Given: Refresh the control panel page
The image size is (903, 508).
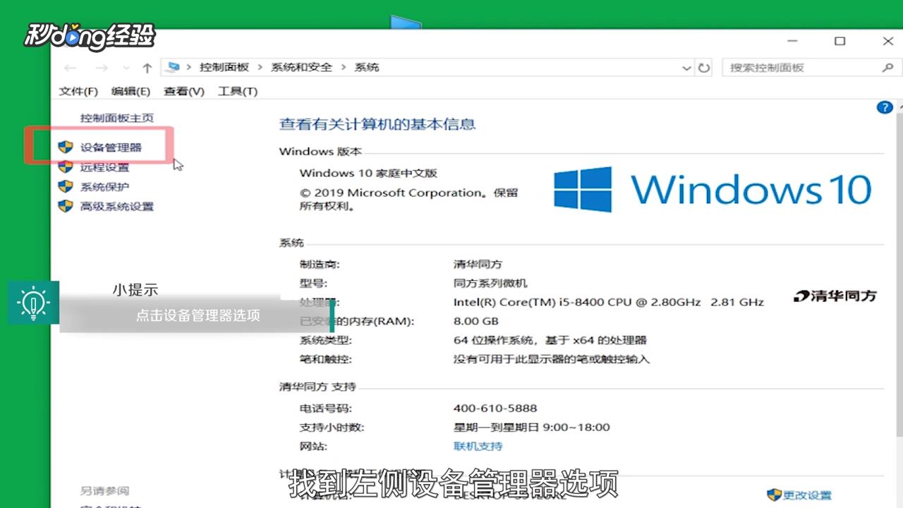Looking at the screenshot, I should 704,68.
